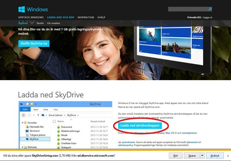
Task: Click the yellow folder icon in Explorer title bar
Action: coord(32,104)
